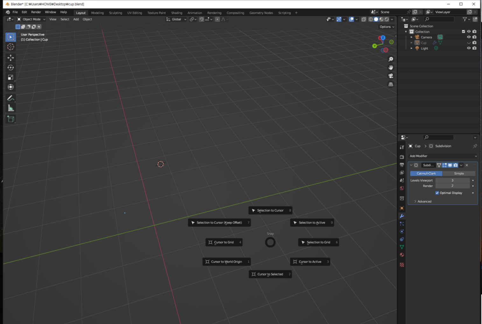
Task: Open the Particles properties tab
Action: coord(402,224)
